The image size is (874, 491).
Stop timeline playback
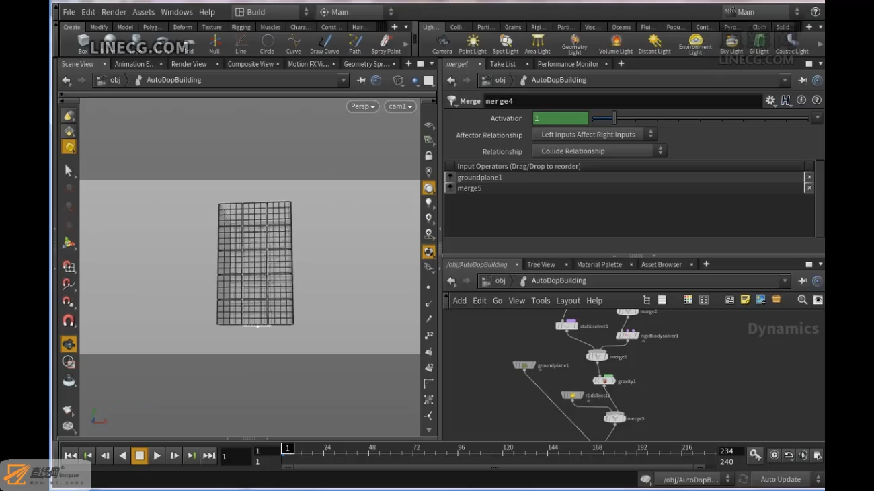pos(139,455)
